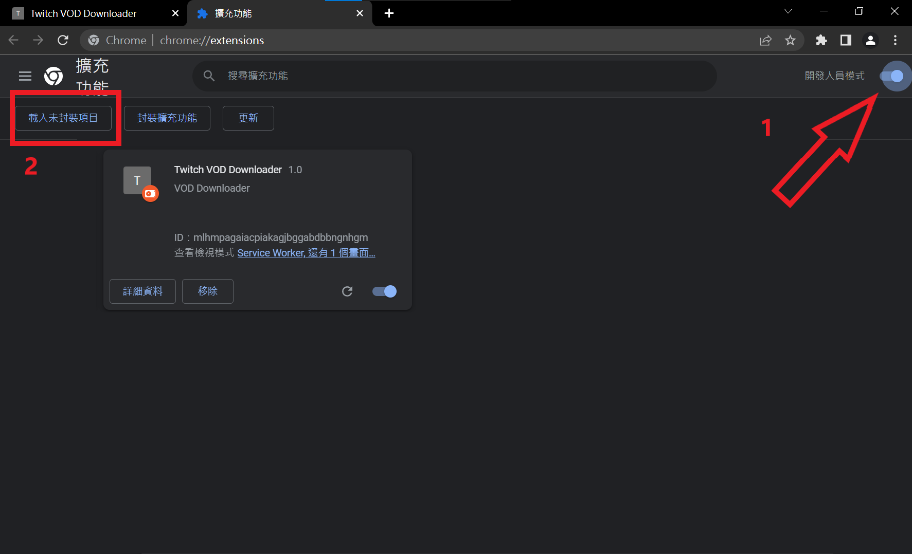Viewport: 912px width, 554px height.
Task: Click the 封裝擴充功能 button
Action: click(x=167, y=118)
